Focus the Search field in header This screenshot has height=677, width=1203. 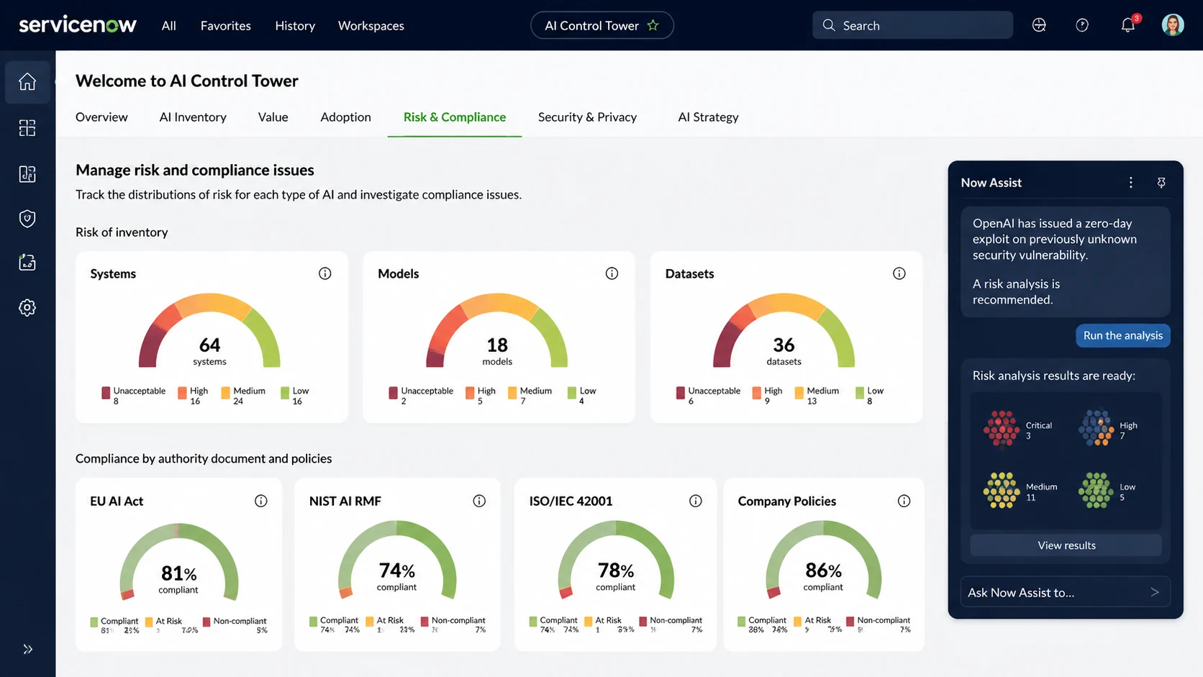(912, 25)
